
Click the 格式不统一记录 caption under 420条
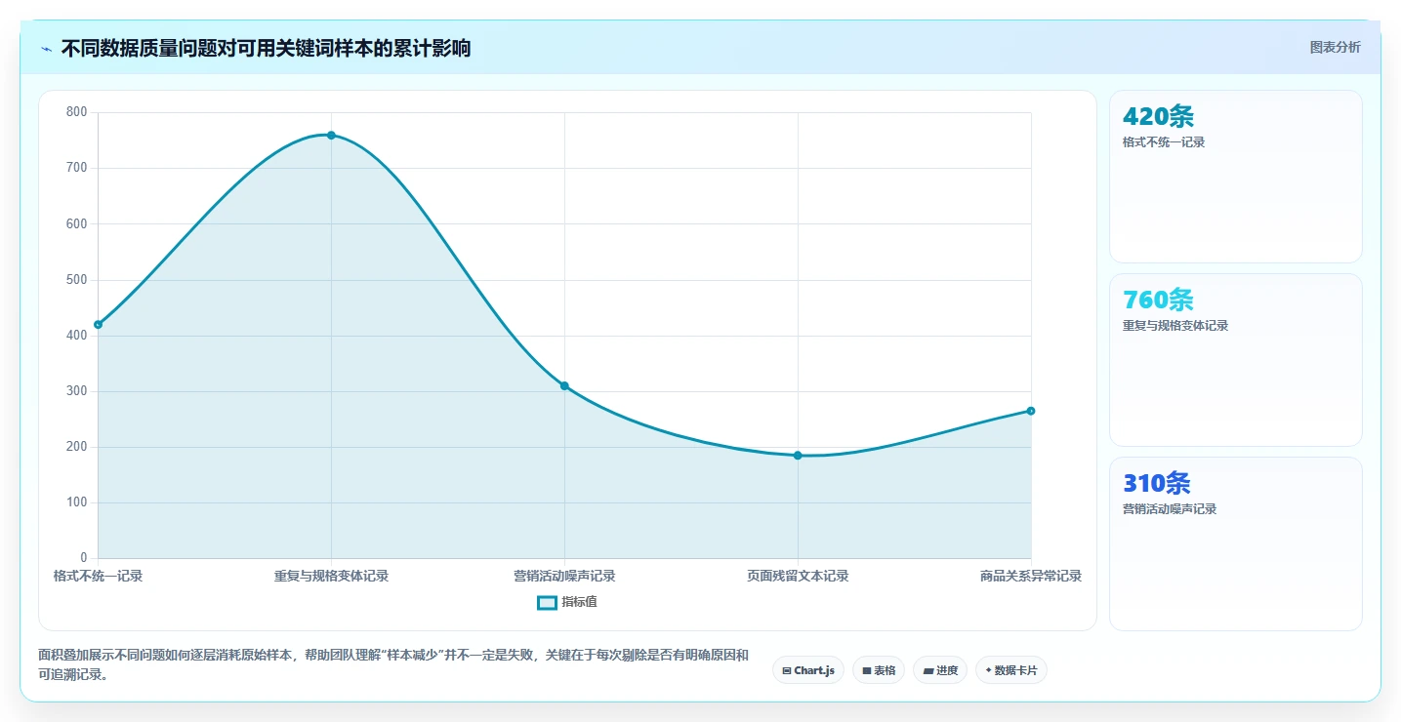(x=1164, y=142)
